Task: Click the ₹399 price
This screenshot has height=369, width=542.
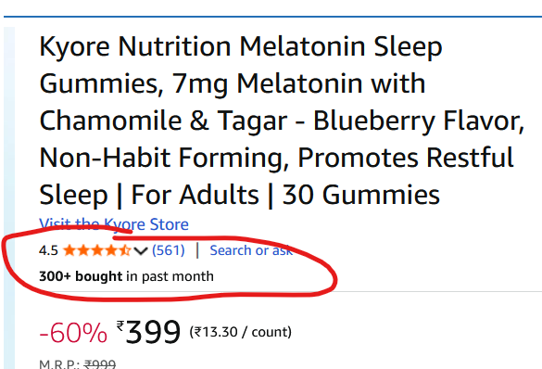Action: tap(148, 332)
